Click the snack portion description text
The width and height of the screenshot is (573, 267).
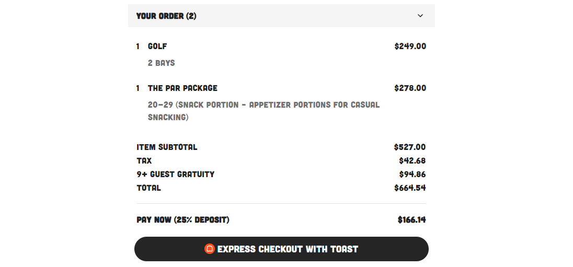(x=263, y=111)
